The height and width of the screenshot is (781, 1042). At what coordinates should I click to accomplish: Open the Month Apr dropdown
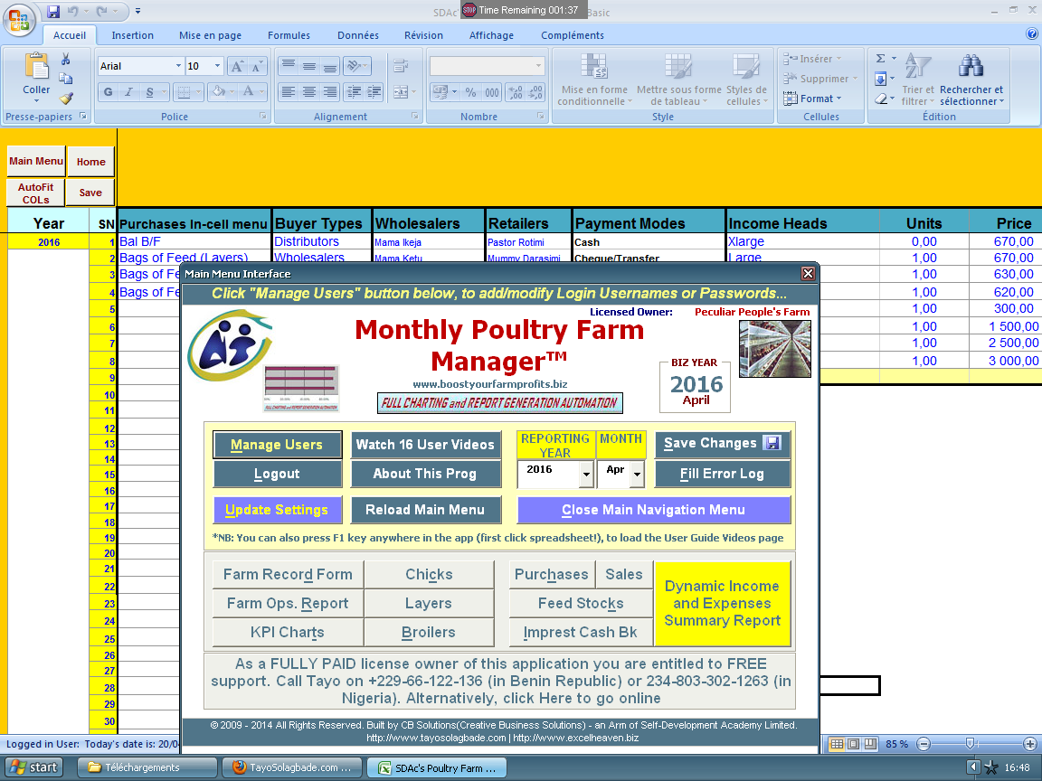click(x=638, y=475)
